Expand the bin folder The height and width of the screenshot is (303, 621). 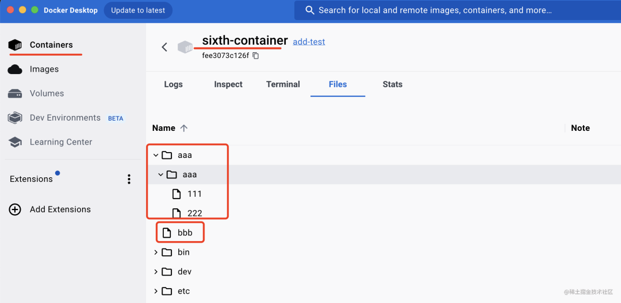tap(156, 252)
